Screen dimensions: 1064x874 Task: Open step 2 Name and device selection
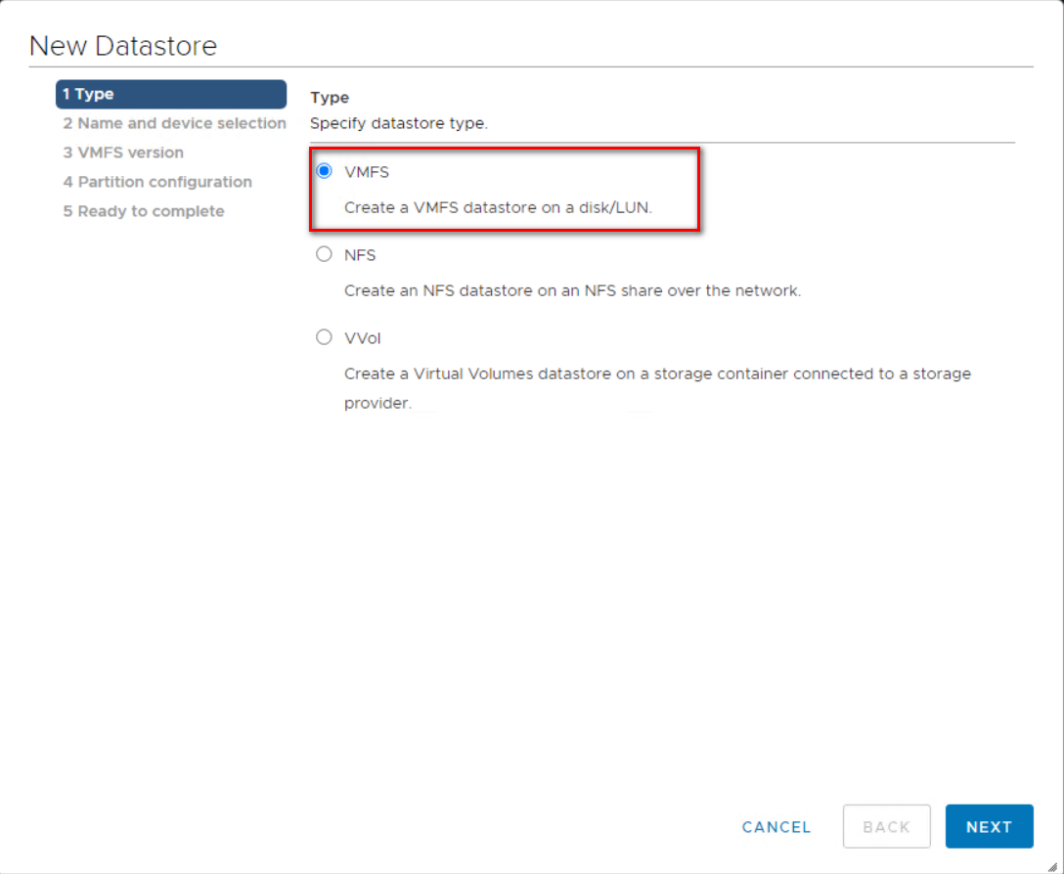174,123
